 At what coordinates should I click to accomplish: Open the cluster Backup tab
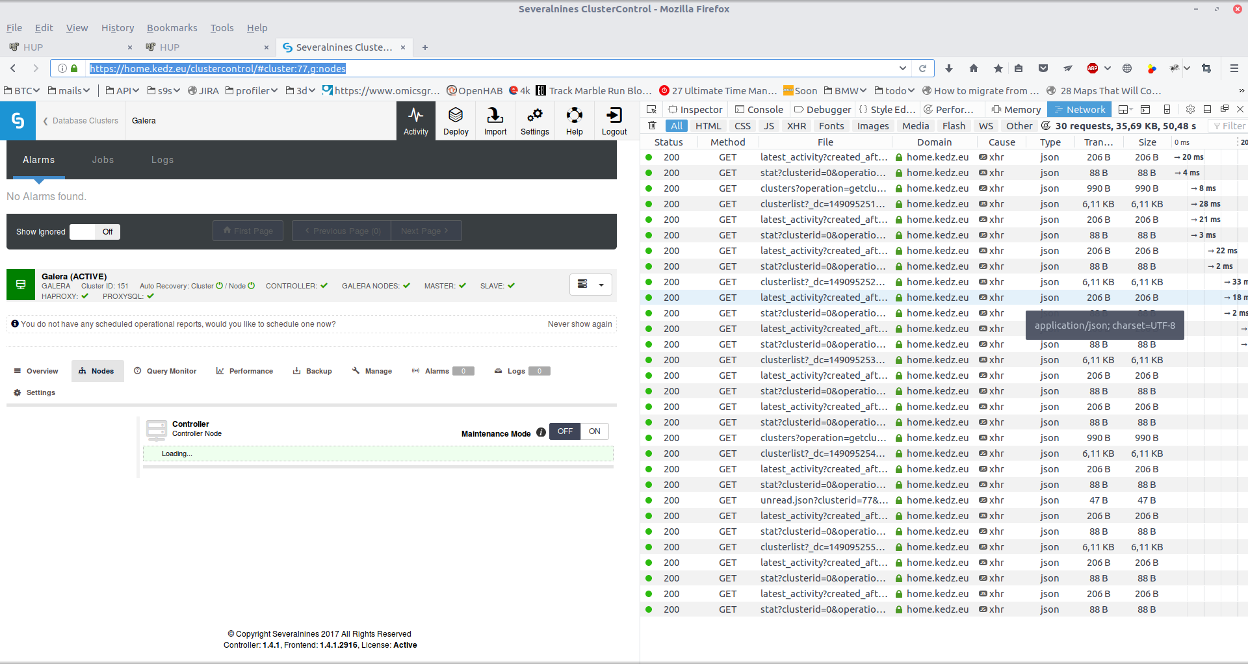point(313,371)
